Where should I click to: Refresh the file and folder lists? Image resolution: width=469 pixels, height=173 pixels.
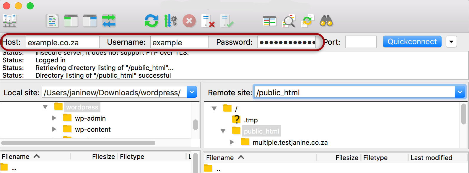coord(152,21)
